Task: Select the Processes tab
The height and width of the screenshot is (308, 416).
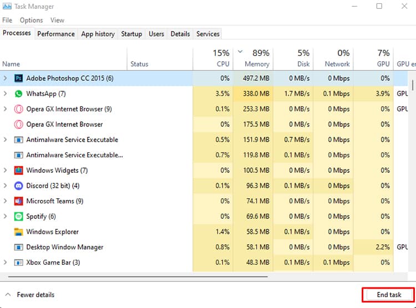Action: [17, 33]
